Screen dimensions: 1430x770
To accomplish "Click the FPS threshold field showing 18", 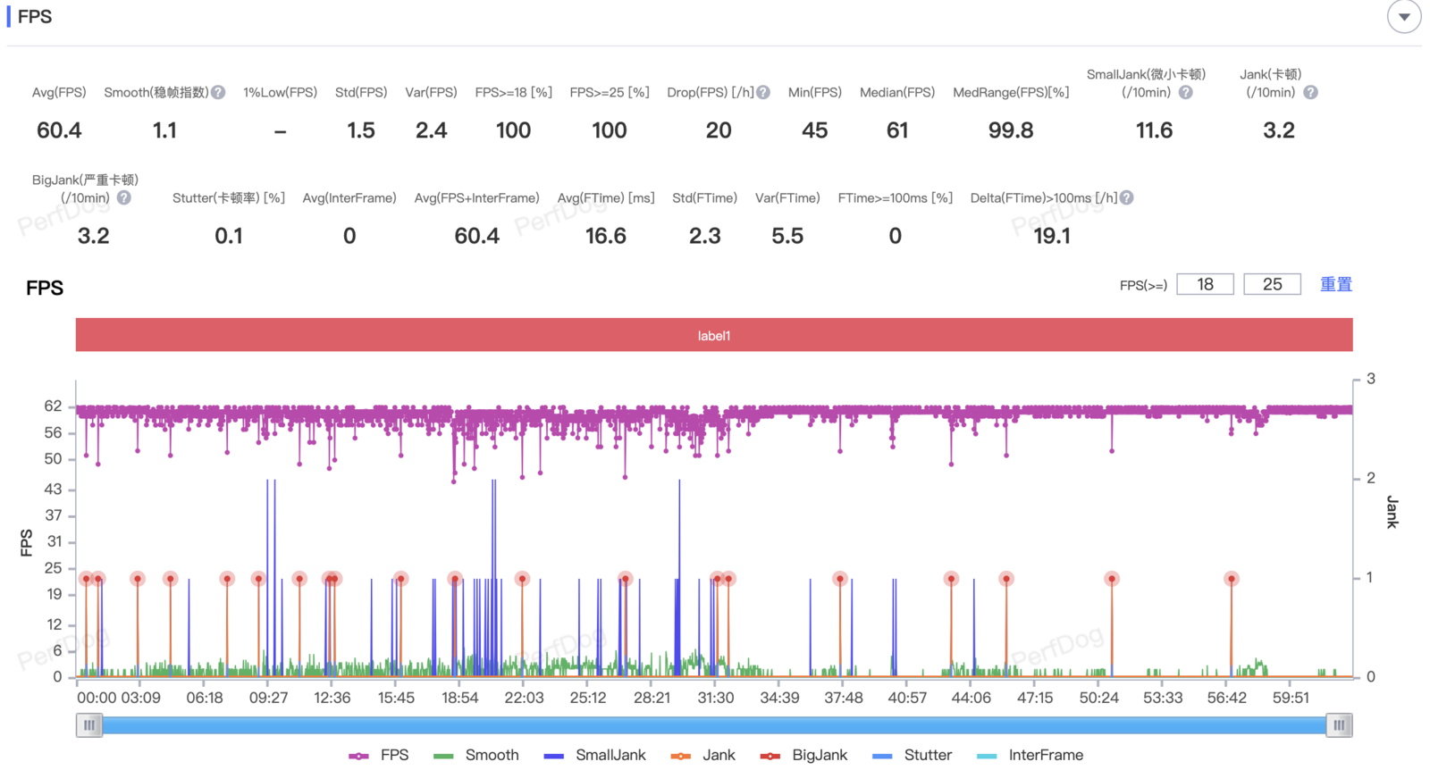I will (x=1205, y=284).
